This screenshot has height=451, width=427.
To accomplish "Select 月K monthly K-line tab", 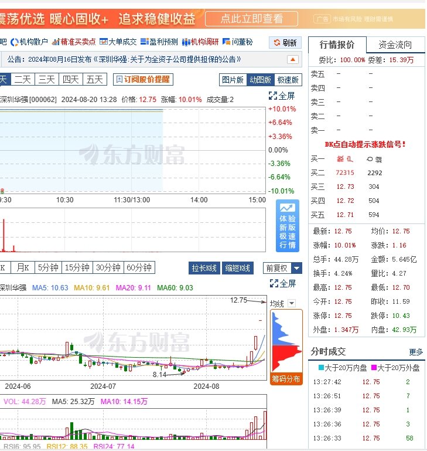I will click(23, 267).
